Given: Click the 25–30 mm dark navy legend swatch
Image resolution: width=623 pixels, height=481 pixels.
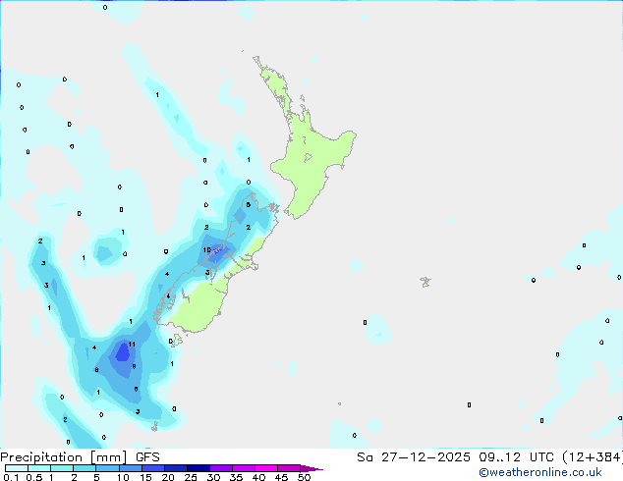Looking at the screenshot, I should [x=198, y=468].
